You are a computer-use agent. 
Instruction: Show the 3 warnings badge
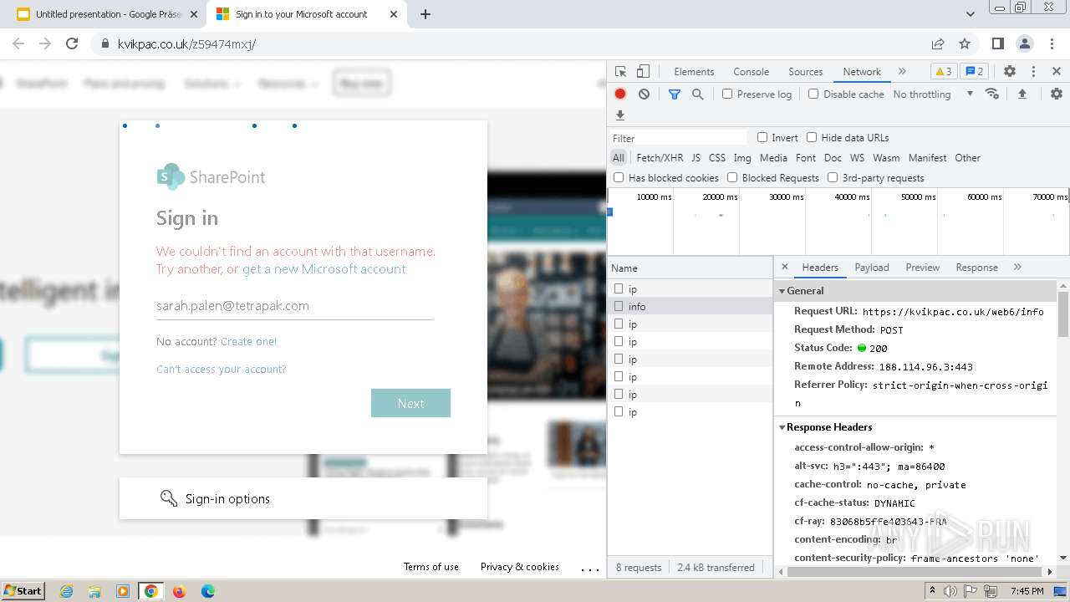tap(943, 71)
